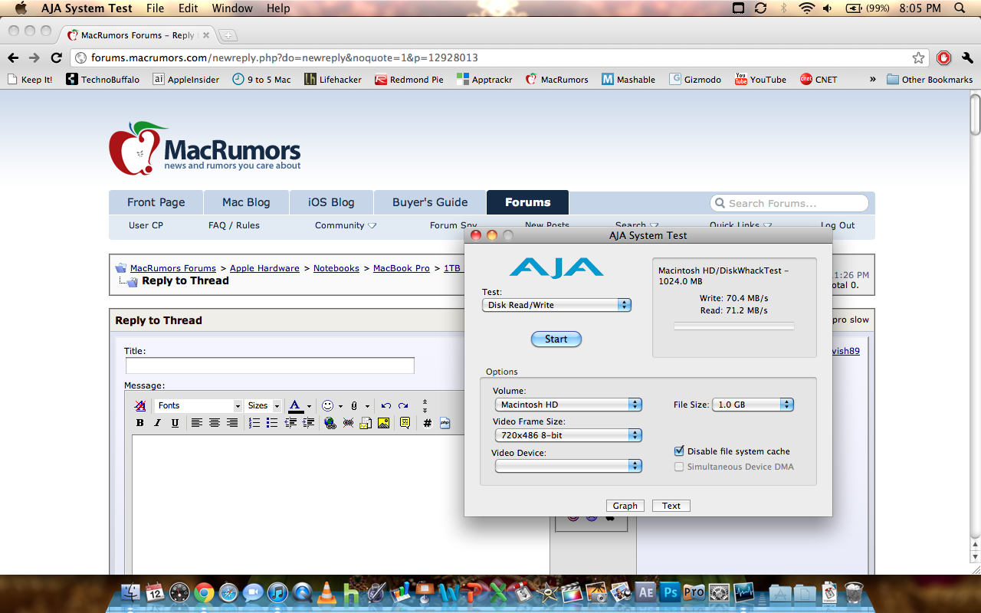Viewport: 981px width, 613px height.
Task: Open the Spotlight search icon
Action: (x=960, y=8)
